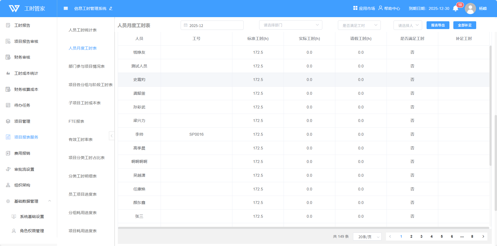Click the 报表导出 button

[438, 25]
